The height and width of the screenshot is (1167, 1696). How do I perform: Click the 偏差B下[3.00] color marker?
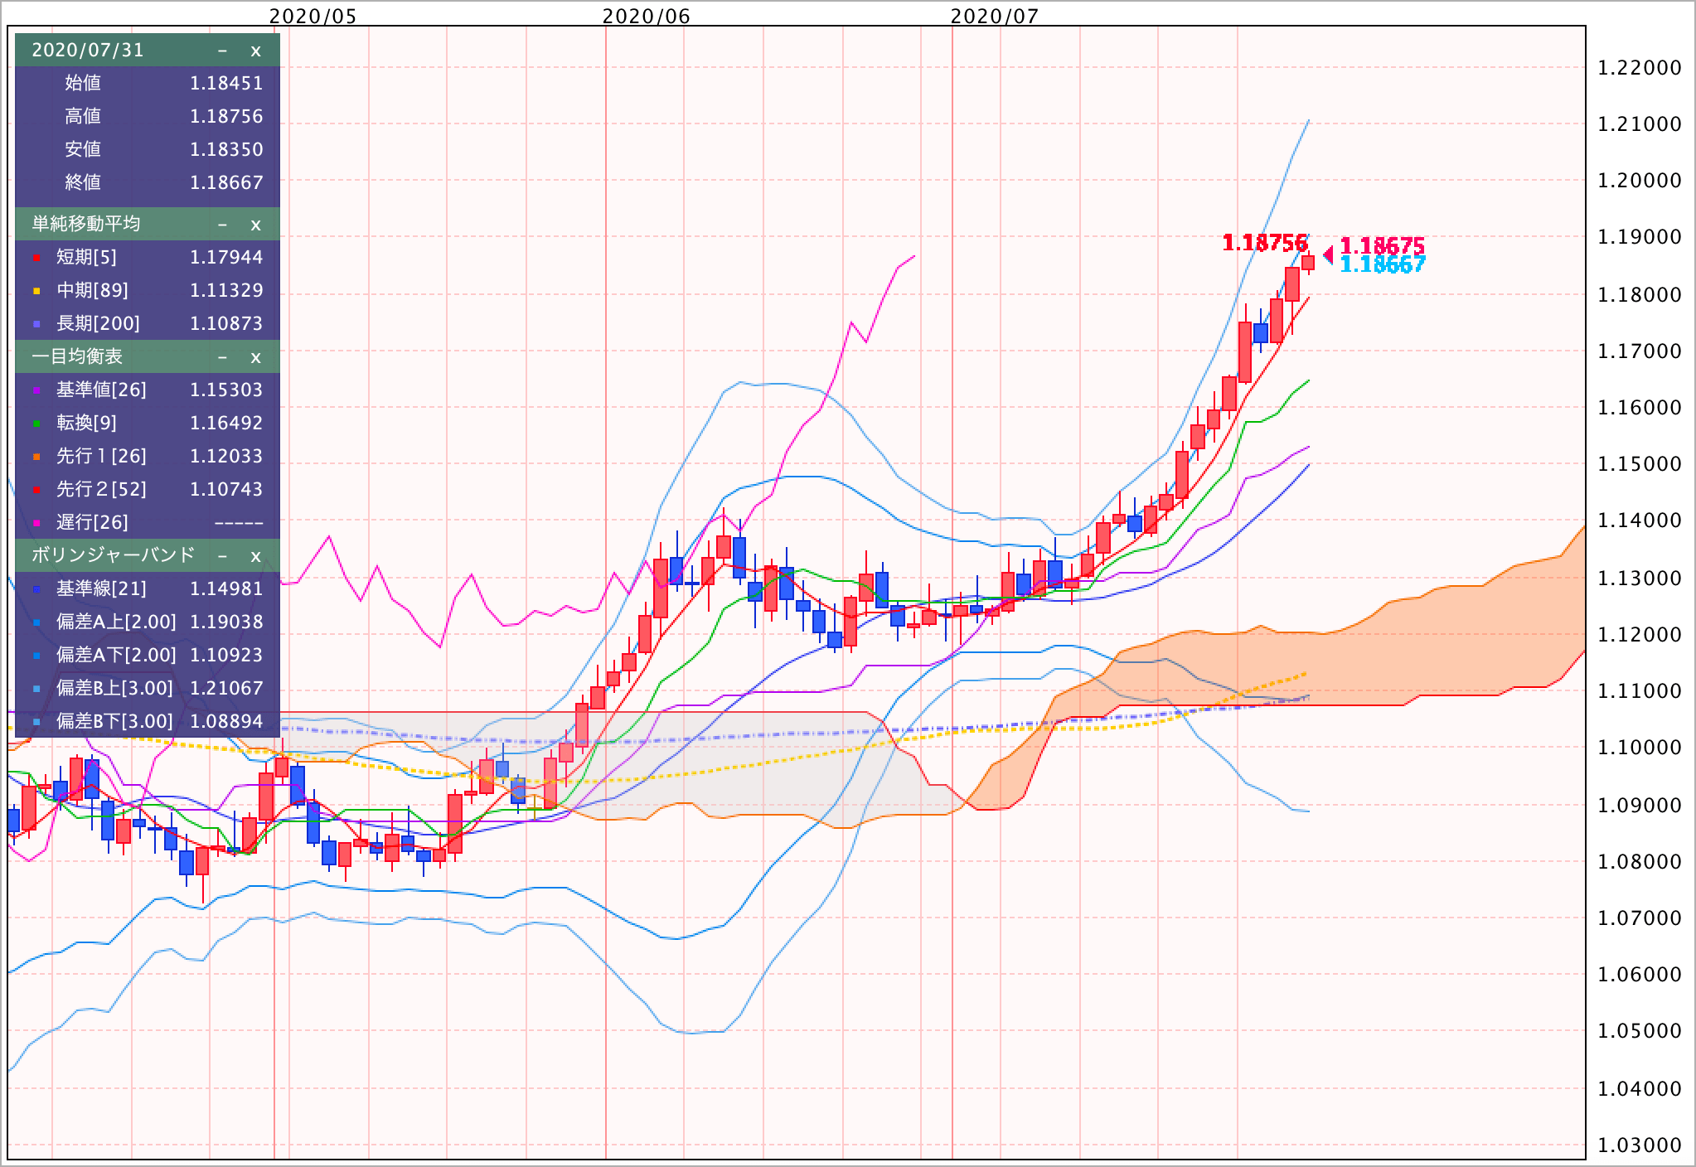pos(36,723)
